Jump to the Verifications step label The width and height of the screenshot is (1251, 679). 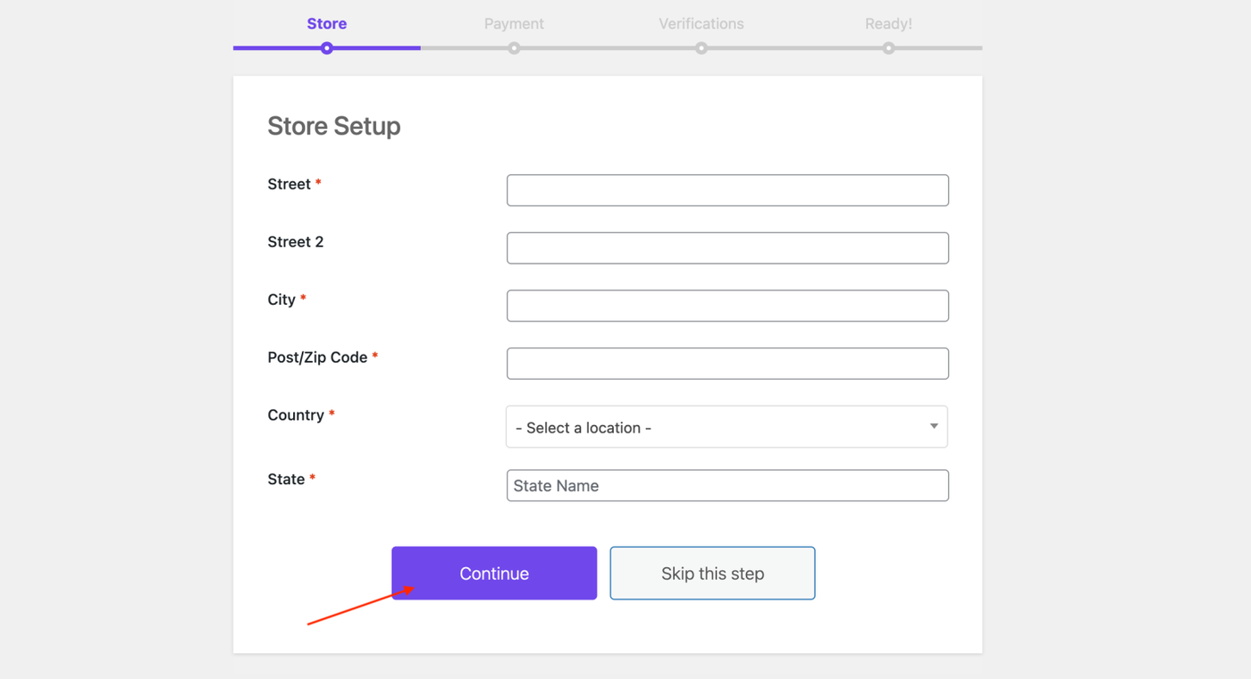click(701, 24)
